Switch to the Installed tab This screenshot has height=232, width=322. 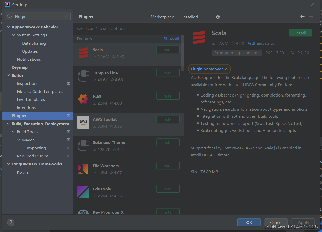190,17
